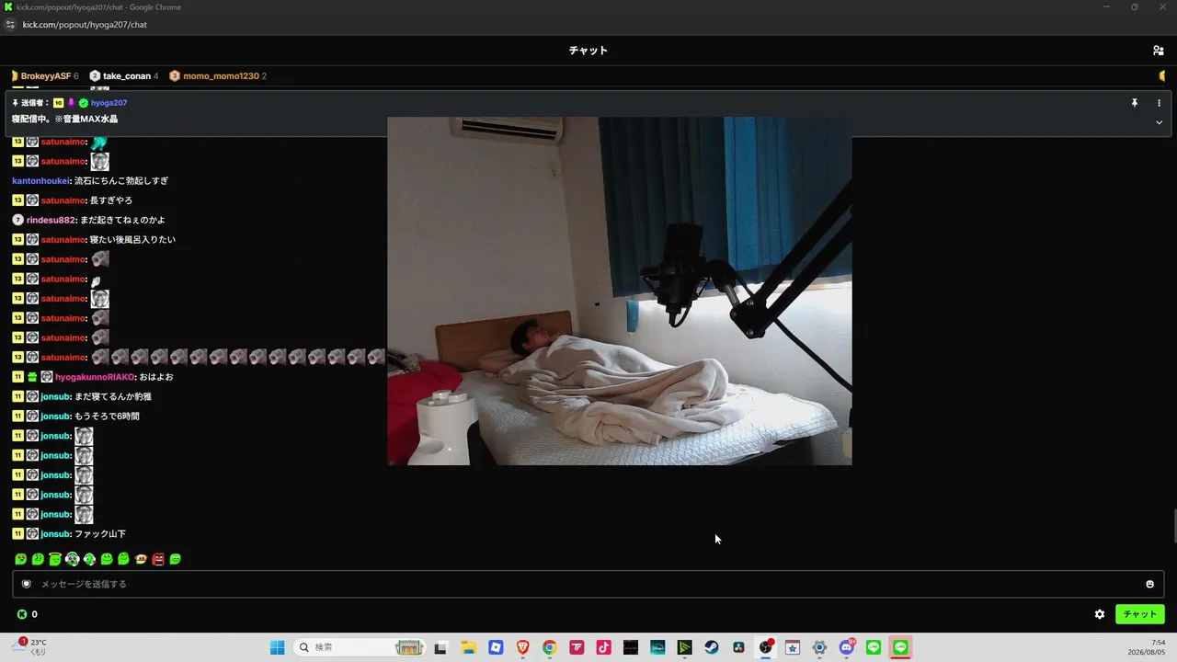Image resolution: width=1177 pixels, height=662 pixels.
Task: Switch to Google Chrome on the taskbar
Action: pos(549,647)
